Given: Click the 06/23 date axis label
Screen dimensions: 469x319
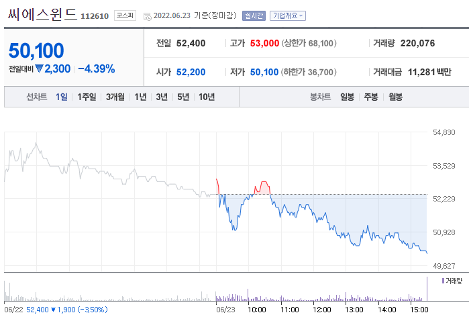Looking at the screenshot, I should coord(225,310).
